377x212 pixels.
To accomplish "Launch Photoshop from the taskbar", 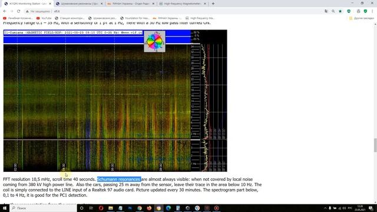I will click(130, 208).
